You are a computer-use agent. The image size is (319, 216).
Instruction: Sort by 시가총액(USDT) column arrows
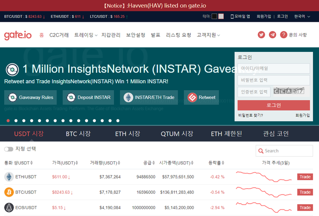click(x=192, y=163)
